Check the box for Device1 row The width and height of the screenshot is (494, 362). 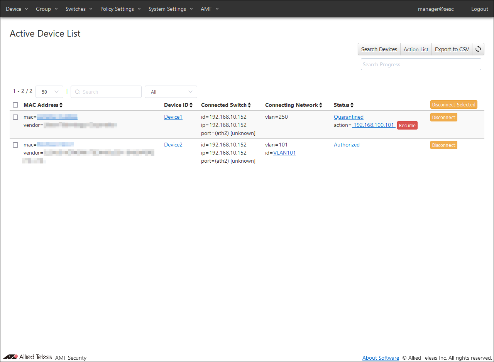(x=15, y=117)
